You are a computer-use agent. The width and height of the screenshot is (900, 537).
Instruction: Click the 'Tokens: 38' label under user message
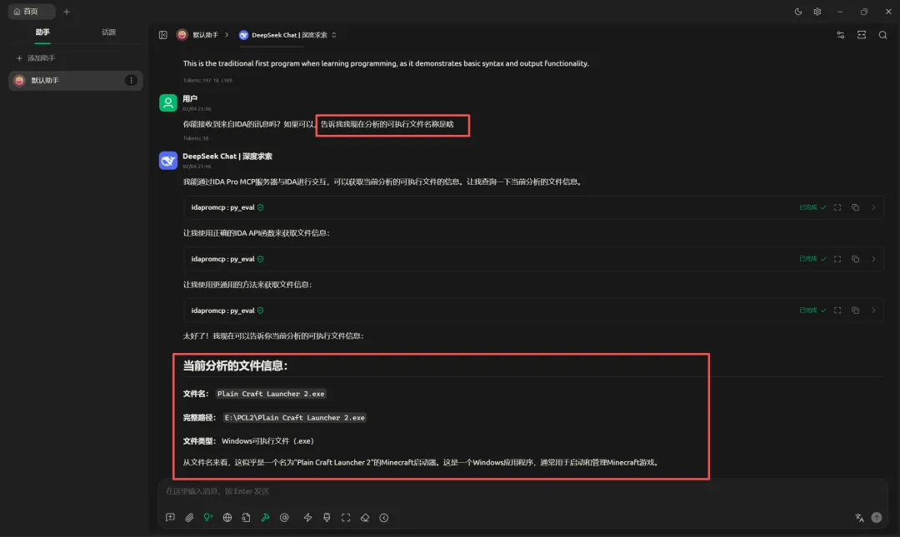coord(196,138)
